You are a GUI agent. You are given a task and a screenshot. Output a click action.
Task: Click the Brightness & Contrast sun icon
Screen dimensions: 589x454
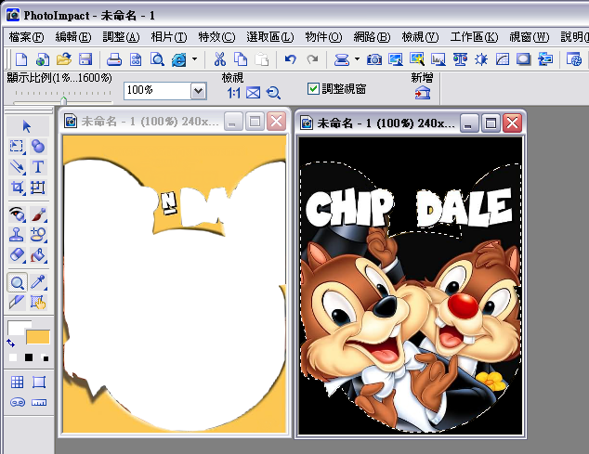pos(481,59)
